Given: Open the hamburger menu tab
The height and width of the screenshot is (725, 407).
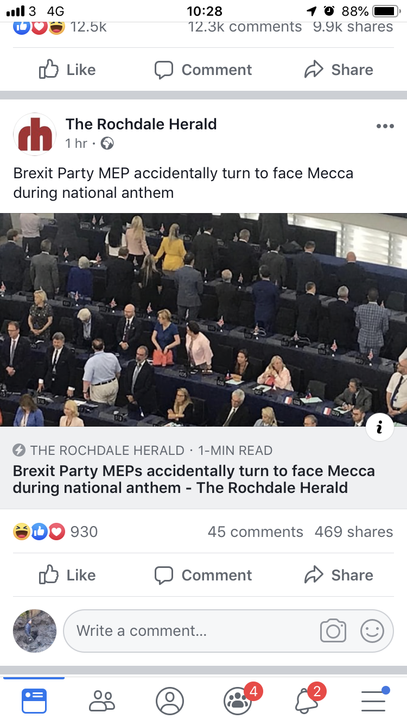Looking at the screenshot, I should point(373,701).
